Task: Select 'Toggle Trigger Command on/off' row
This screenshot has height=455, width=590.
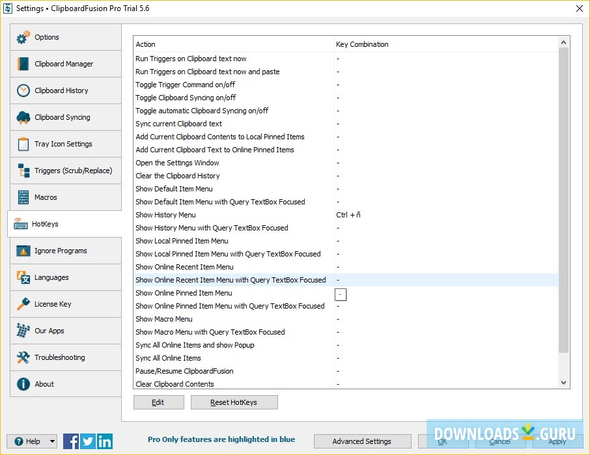Action: [345, 85]
